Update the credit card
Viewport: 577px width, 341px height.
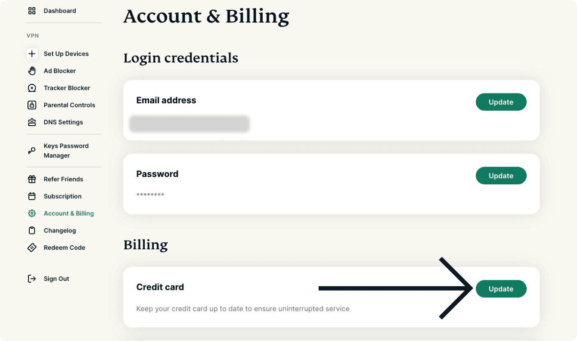[501, 289]
